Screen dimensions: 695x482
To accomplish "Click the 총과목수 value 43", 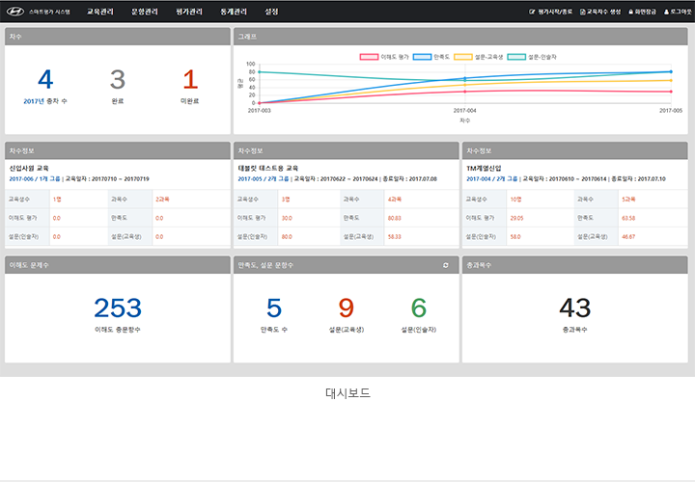I will [x=575, y=308].
